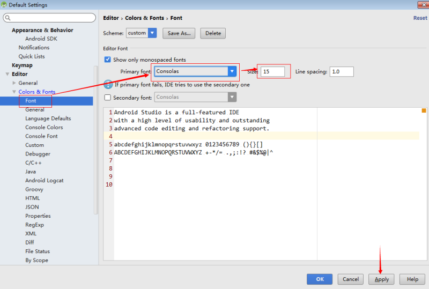Click the Android Studio icon in title bar

(4, 5)
